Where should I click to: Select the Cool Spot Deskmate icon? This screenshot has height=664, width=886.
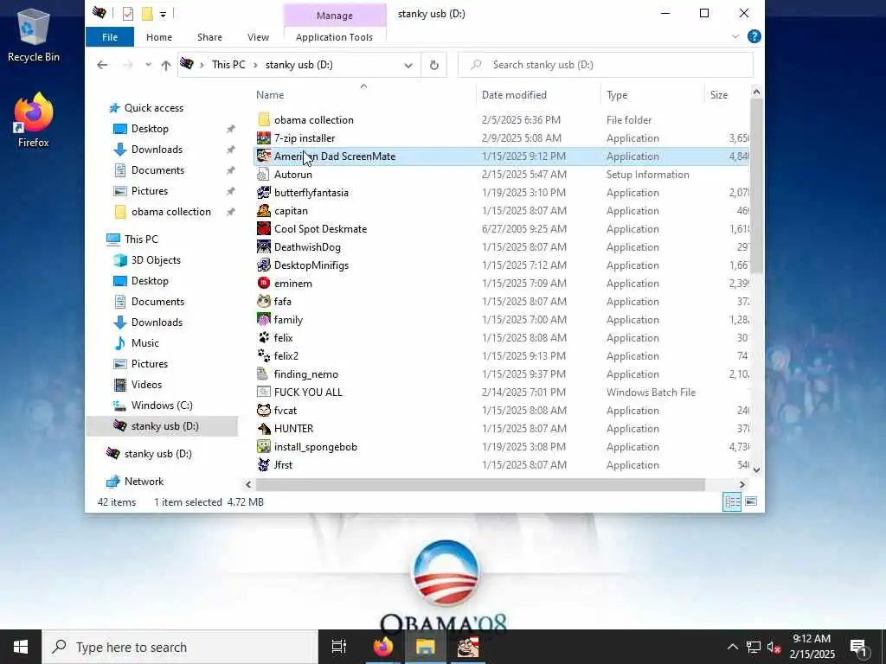click(x=264, y=228)
